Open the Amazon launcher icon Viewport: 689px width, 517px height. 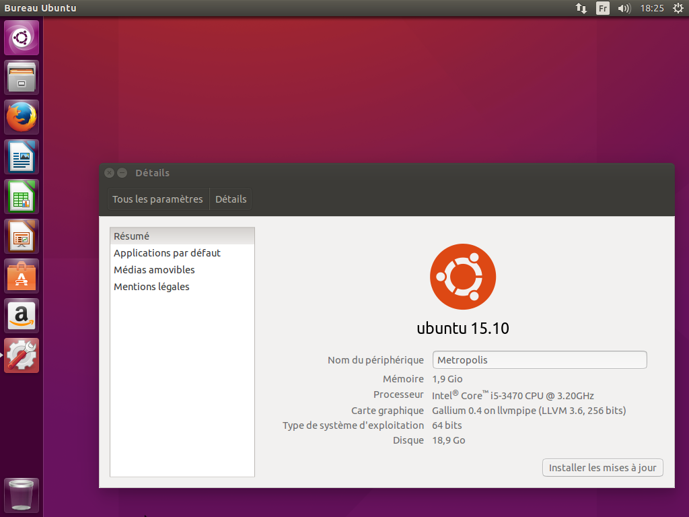[22, 316]
